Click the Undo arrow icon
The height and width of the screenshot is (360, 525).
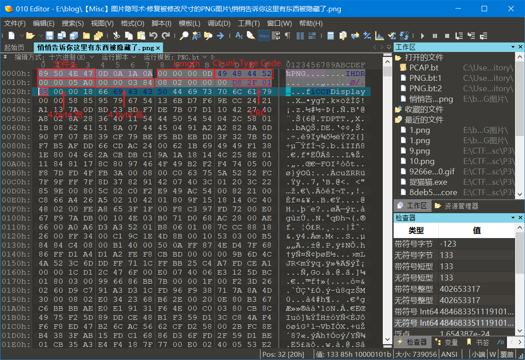(153, 36)
